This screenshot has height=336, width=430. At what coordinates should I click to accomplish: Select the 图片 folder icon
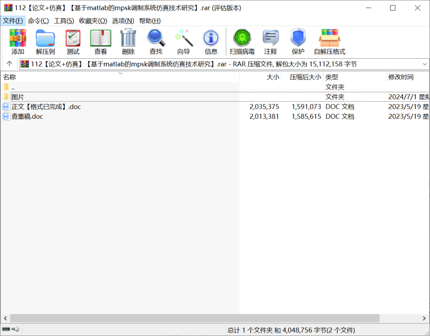[6, 96]
